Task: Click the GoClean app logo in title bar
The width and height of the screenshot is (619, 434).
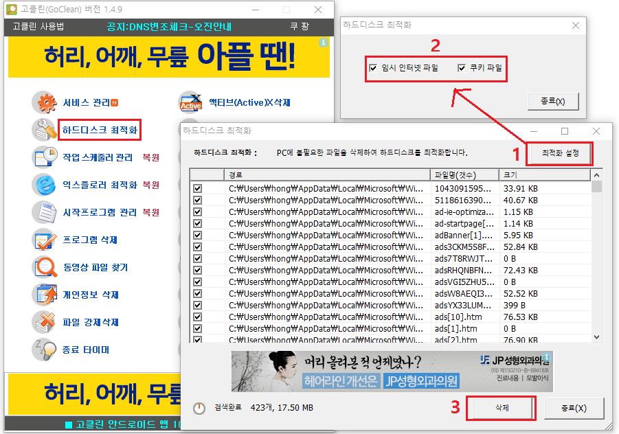Action: (12, 9)
